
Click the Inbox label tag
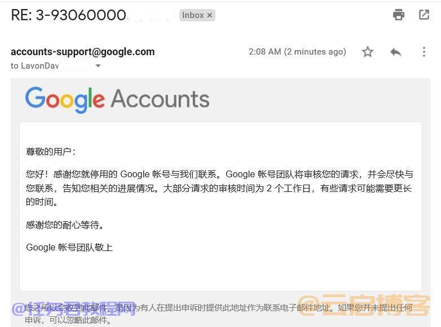pos(193,15)
